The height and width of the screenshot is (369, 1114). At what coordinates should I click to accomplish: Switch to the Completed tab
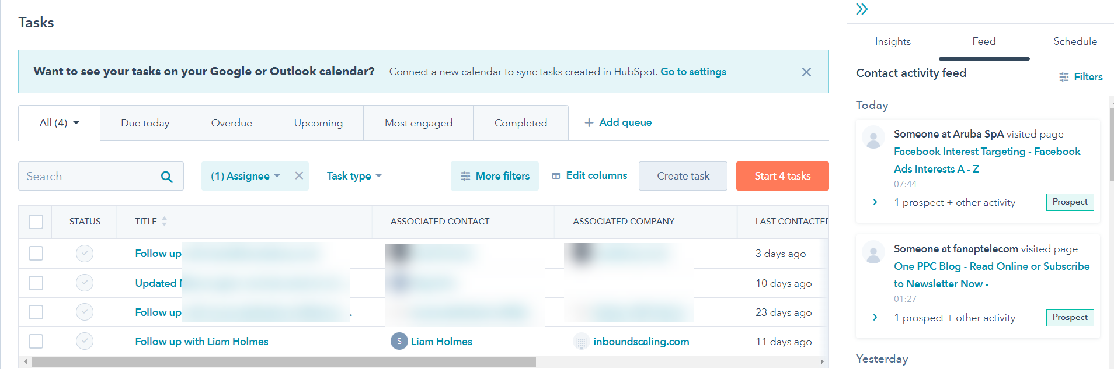[520, 122]
